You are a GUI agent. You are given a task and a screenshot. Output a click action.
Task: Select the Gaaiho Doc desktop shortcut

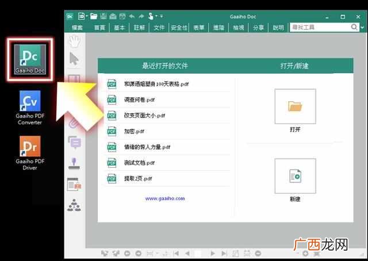[x=30, y=59]
